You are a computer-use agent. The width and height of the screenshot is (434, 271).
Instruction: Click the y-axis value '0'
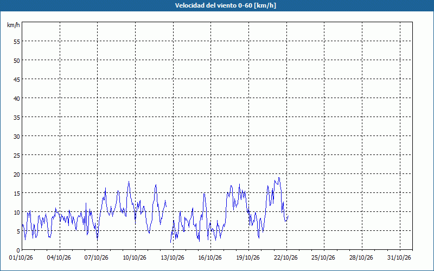18,250
